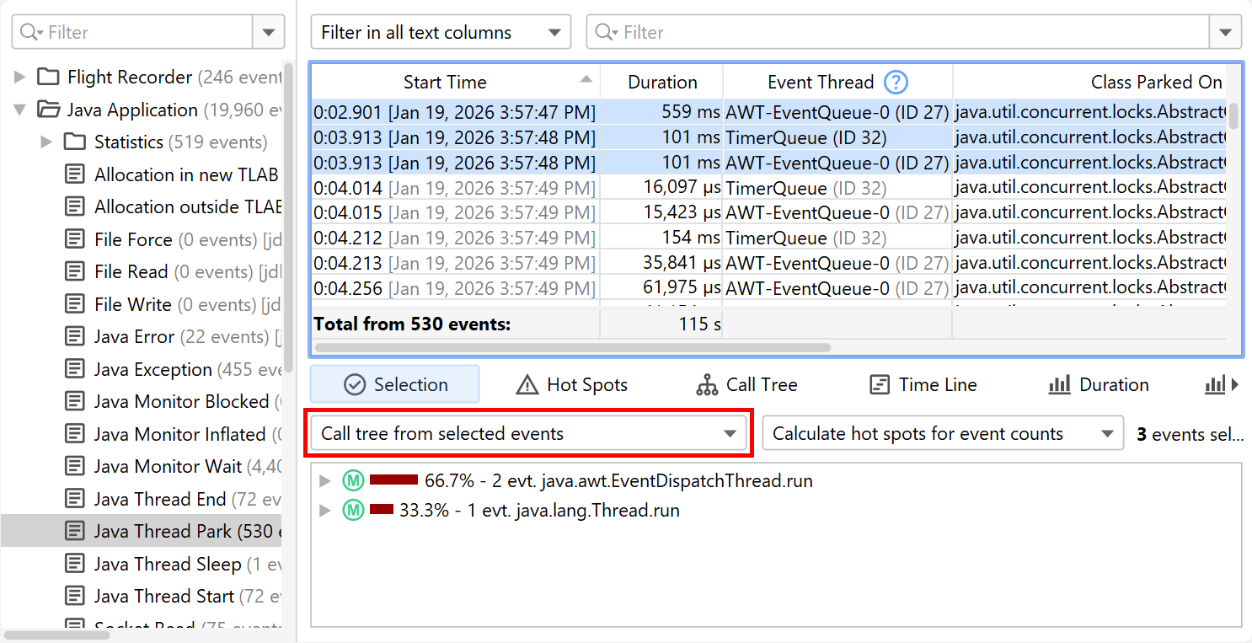Viewport: 1252px width, 643px height.
Task: Click the Java Error event type icon
Action: 76,337
